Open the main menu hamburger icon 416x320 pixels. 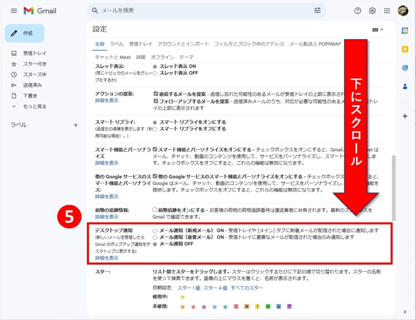14,11
